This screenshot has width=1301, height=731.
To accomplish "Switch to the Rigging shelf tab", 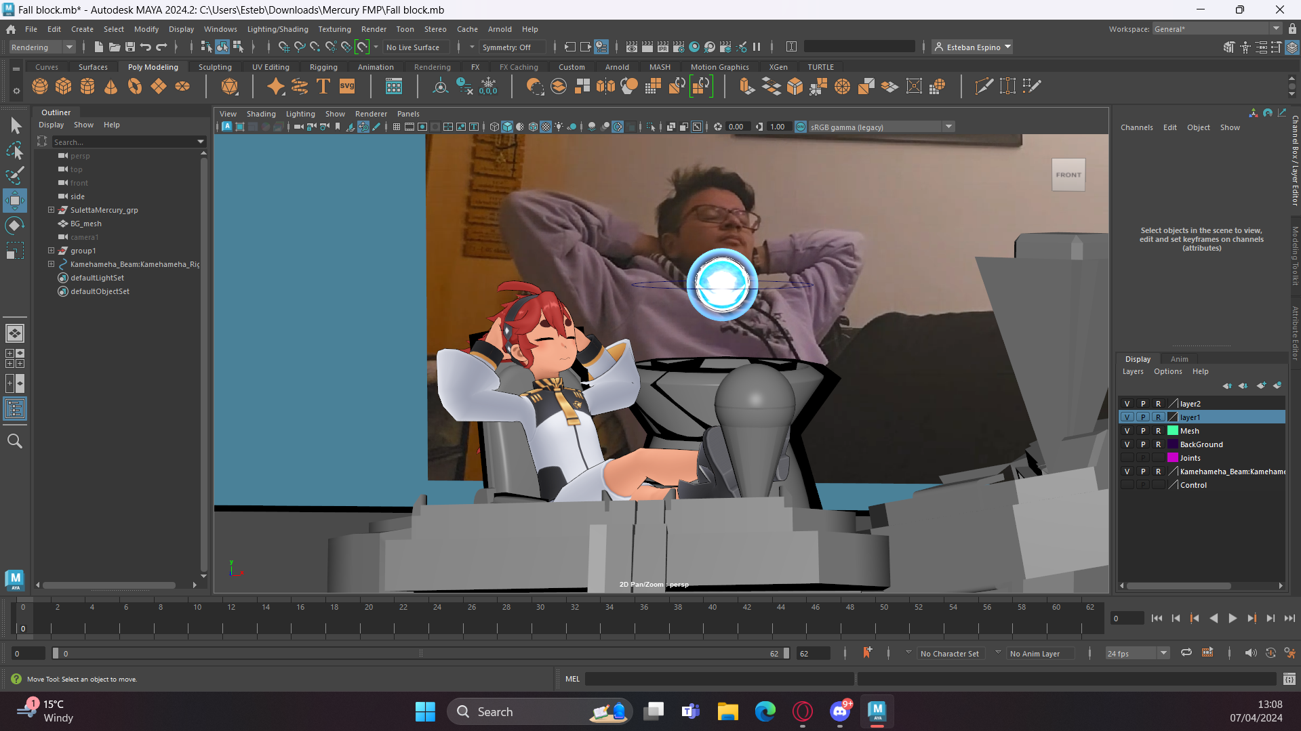I will click(x=323, y=67).
